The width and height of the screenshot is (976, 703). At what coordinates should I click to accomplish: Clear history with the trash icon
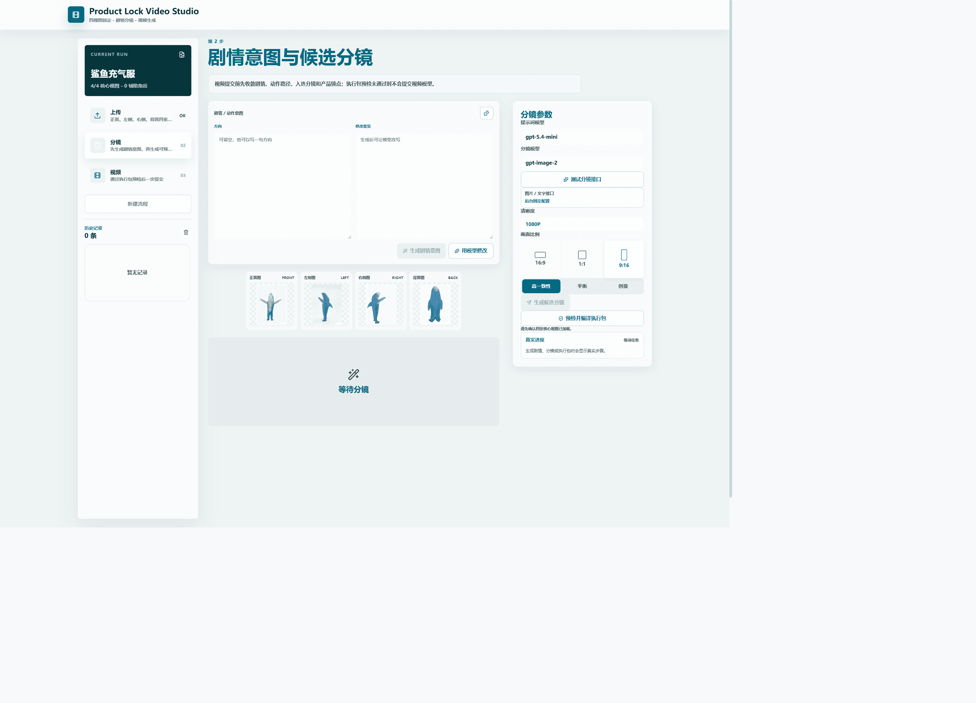(186, 232)
